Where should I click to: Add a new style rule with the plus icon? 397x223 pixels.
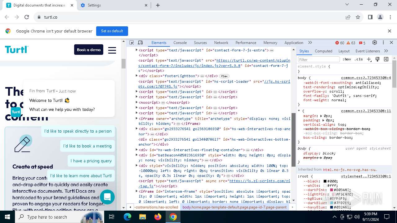pyautogui.click(x=369, y=59)
